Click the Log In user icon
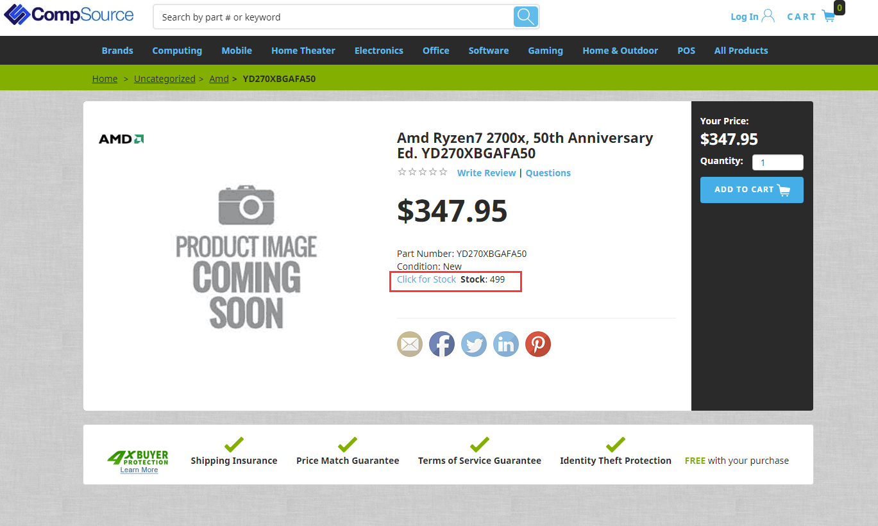This screenshot has height=526, width=878. [x=768, y=16]
